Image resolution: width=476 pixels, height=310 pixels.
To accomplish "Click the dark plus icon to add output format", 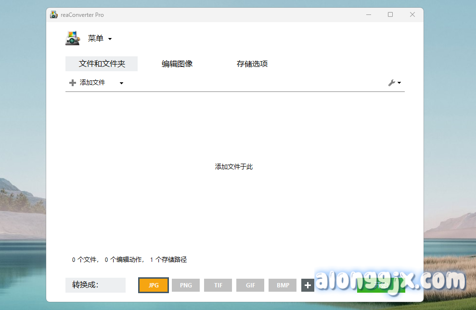I will pos(308,285).
